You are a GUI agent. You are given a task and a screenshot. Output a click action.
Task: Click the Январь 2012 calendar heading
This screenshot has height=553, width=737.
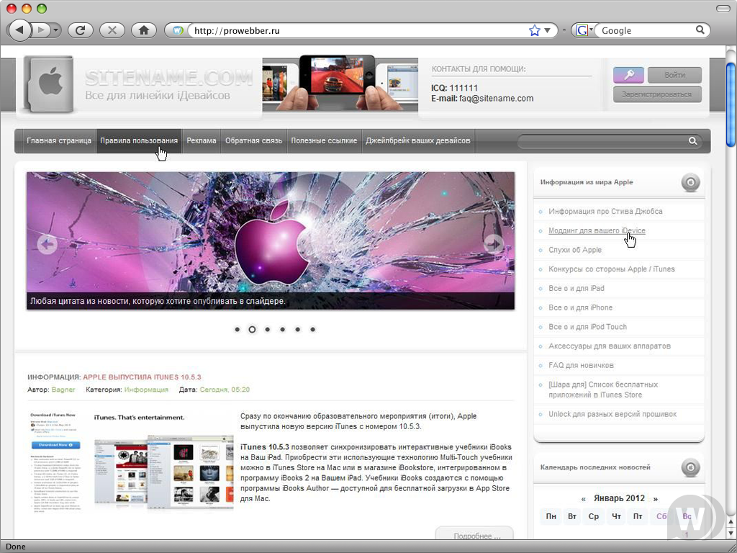click(x=619, y=498)
